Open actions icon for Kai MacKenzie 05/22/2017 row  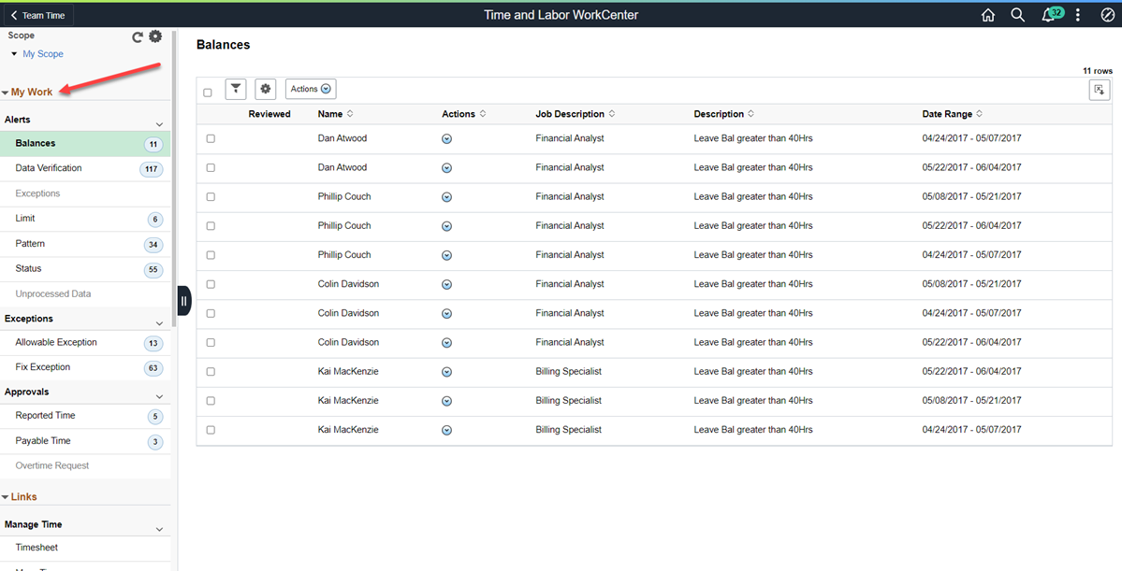tap(446, 372)
